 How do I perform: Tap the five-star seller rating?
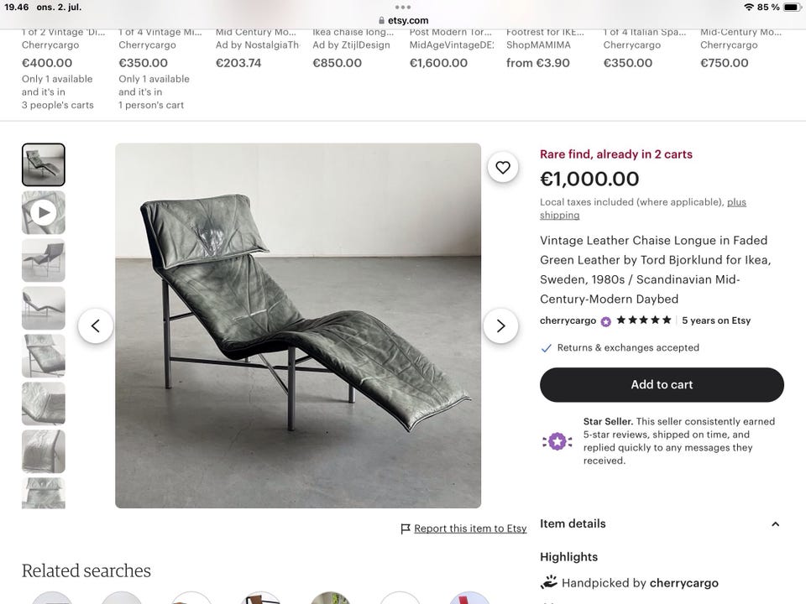tap(643, 320)
